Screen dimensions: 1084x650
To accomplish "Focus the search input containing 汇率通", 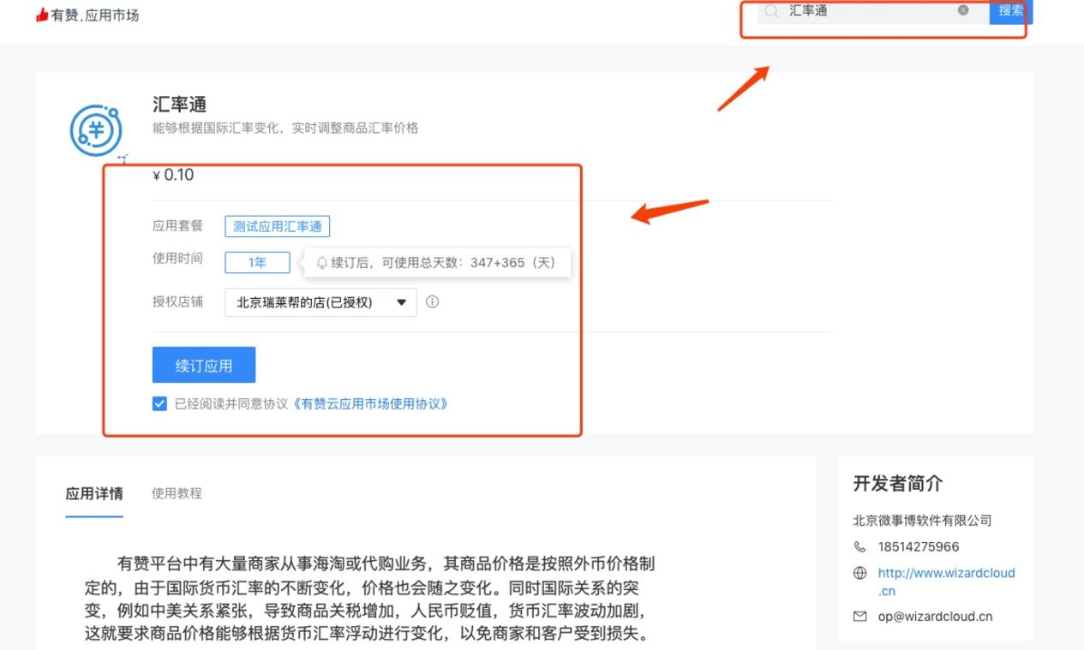I will [865, 11].
